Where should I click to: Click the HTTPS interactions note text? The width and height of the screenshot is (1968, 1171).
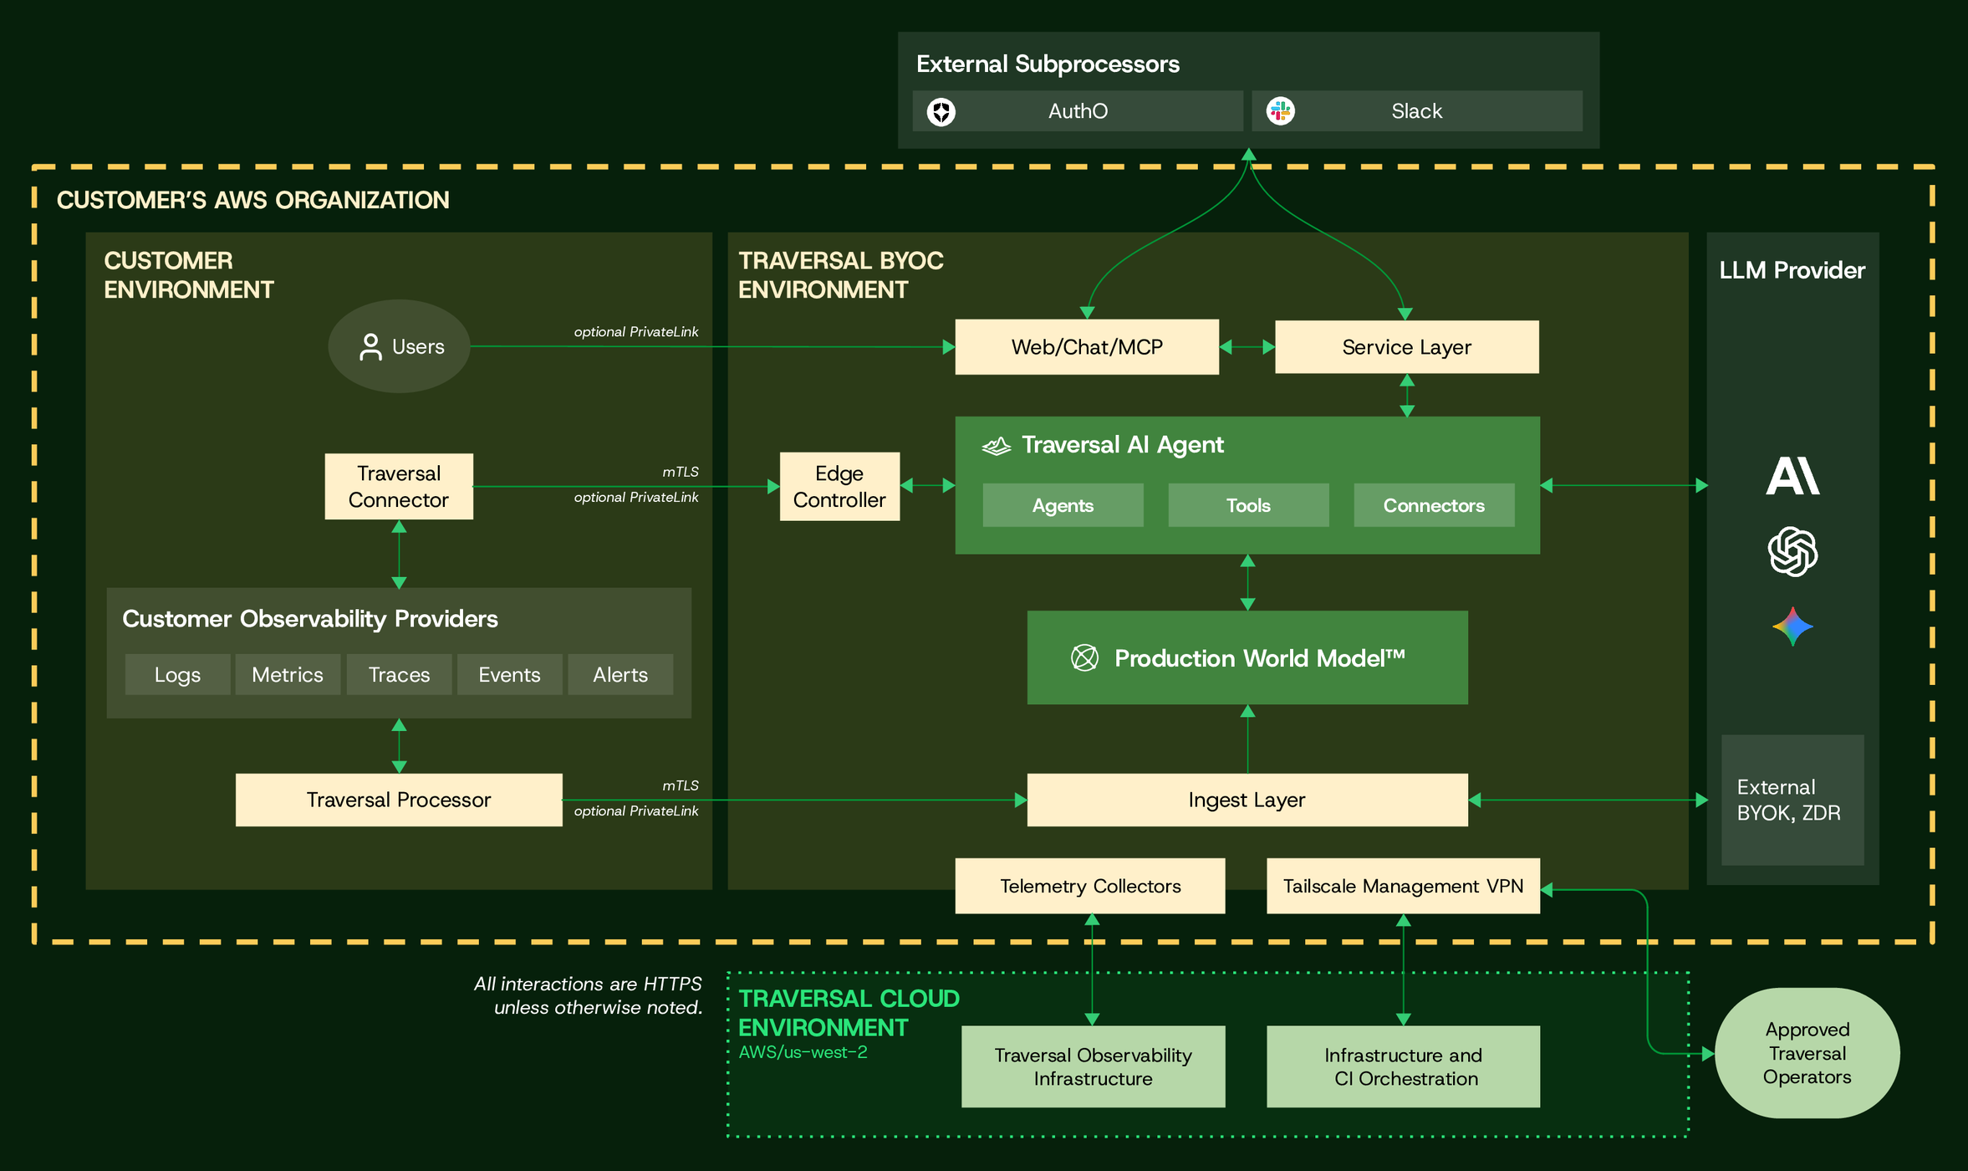[589, 995]
